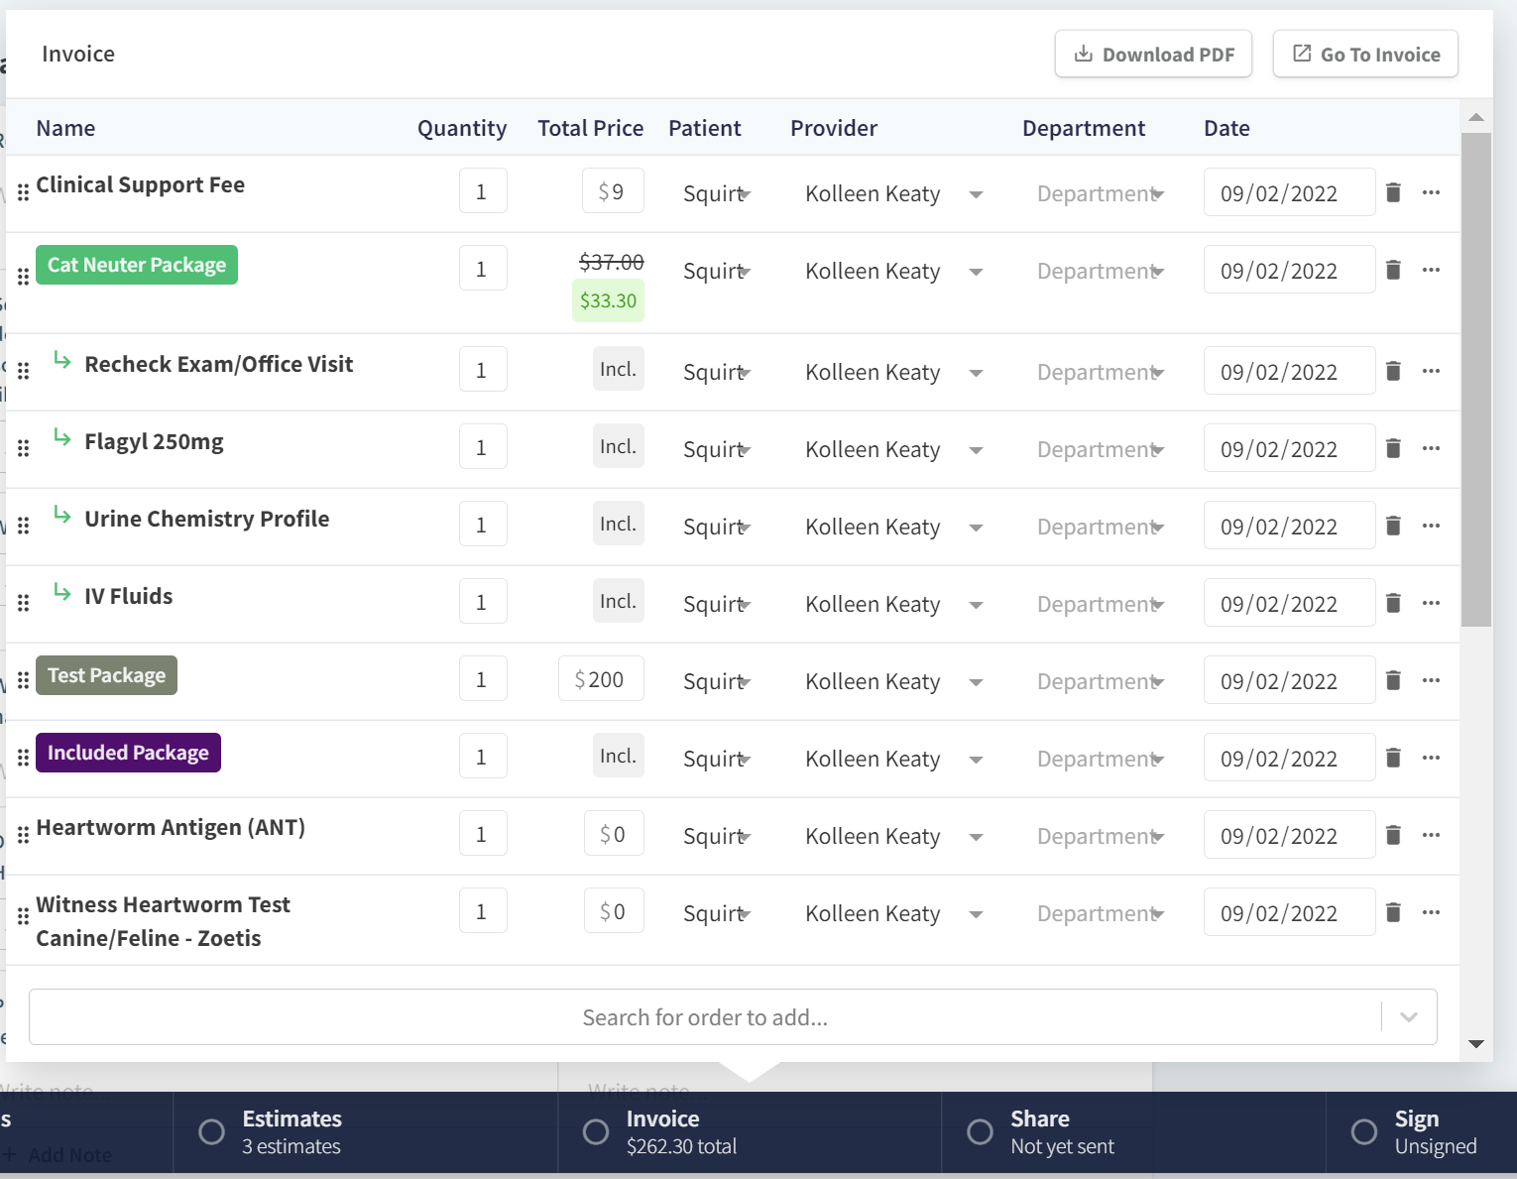This screenshot has height=1179, width=1517.
Task: Delete the Clinical Support Fee row
Action: [1393, 192]
